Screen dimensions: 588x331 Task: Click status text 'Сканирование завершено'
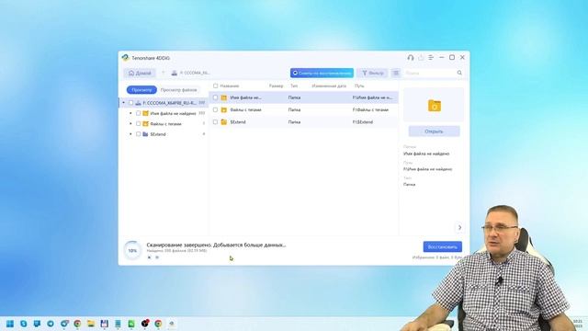click(179, 245)
